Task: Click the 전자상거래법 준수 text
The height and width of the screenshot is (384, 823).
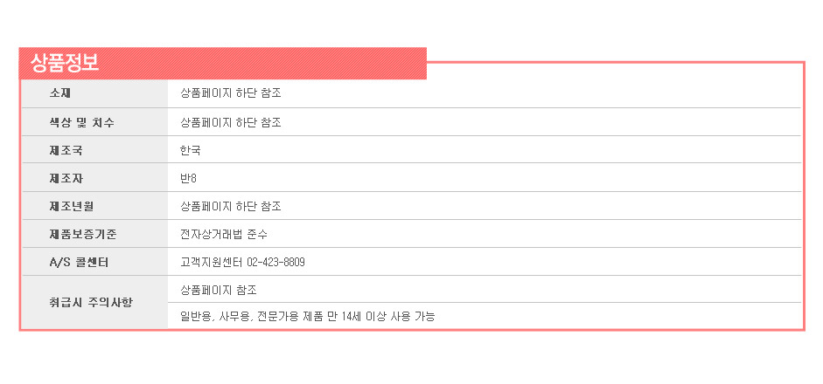Action: coord(224,234)
